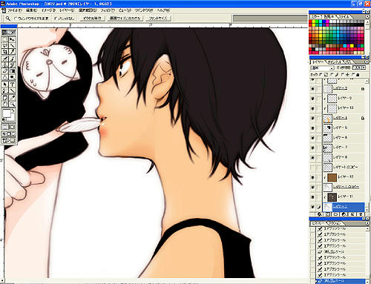Image resolution: width=371 pixels, height=284 pixels.
Task: Click the プリントサイズ (Print Size) button
Action: coord(158,19)
